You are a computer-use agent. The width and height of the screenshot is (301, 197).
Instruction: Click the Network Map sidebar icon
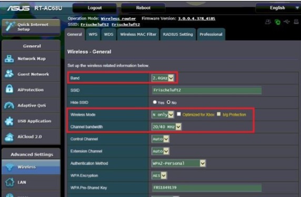click(x=9, y=59)
